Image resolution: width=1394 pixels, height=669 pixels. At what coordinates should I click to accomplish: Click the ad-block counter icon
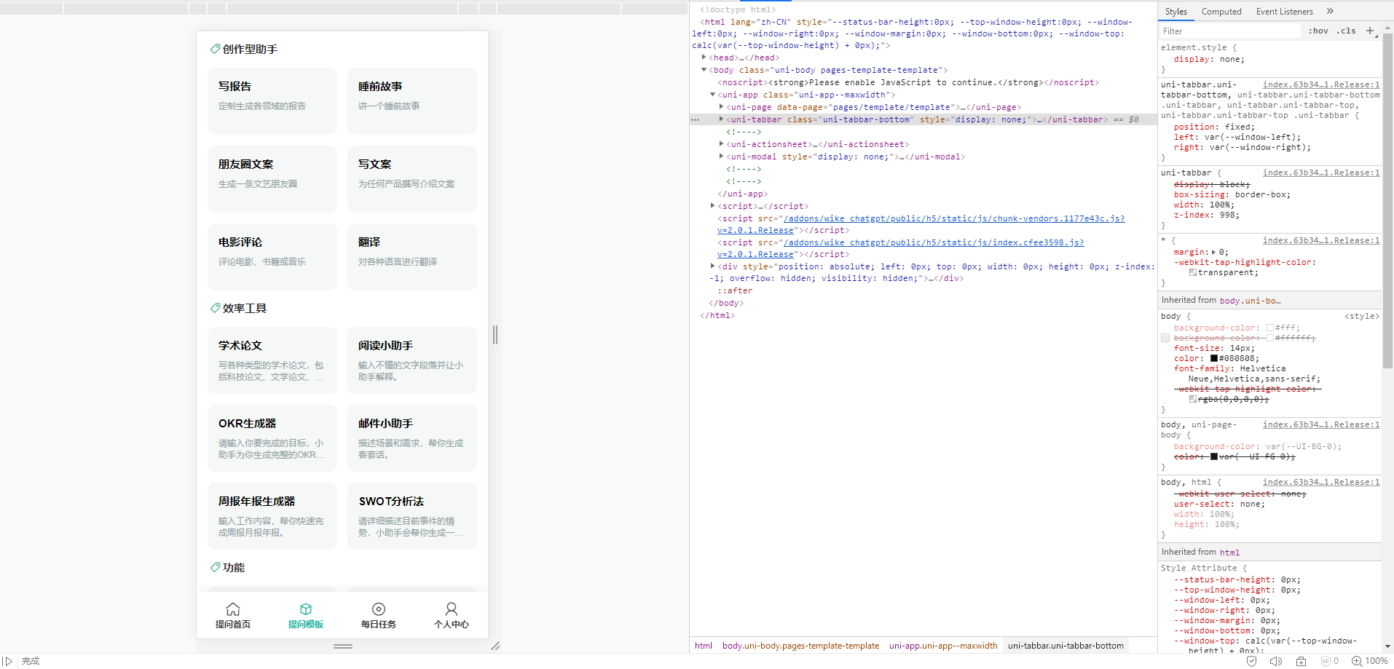click(1330, 661)
